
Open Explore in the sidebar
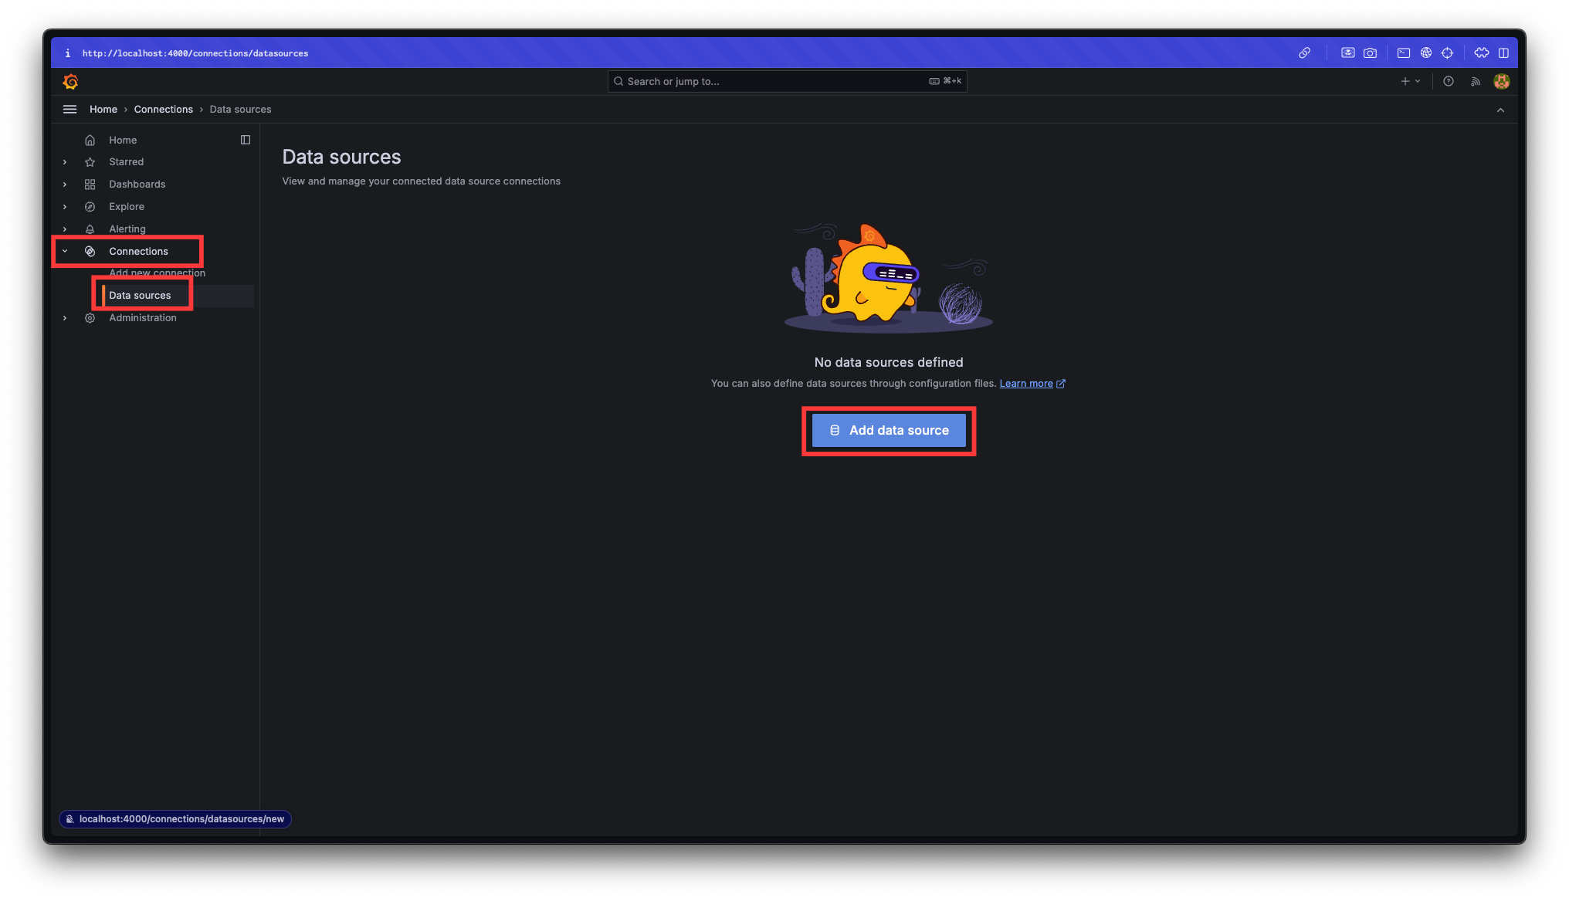pos(127,207)
